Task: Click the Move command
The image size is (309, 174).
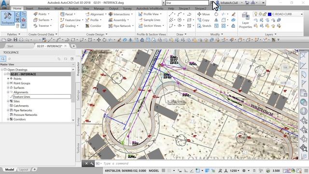Action: 204,14
